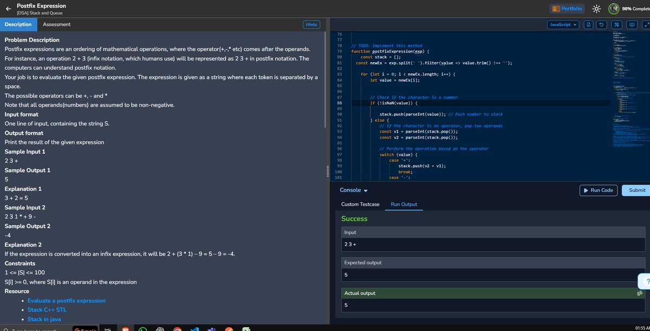Click the file template icon in editor toolbar

click(589, 24)
